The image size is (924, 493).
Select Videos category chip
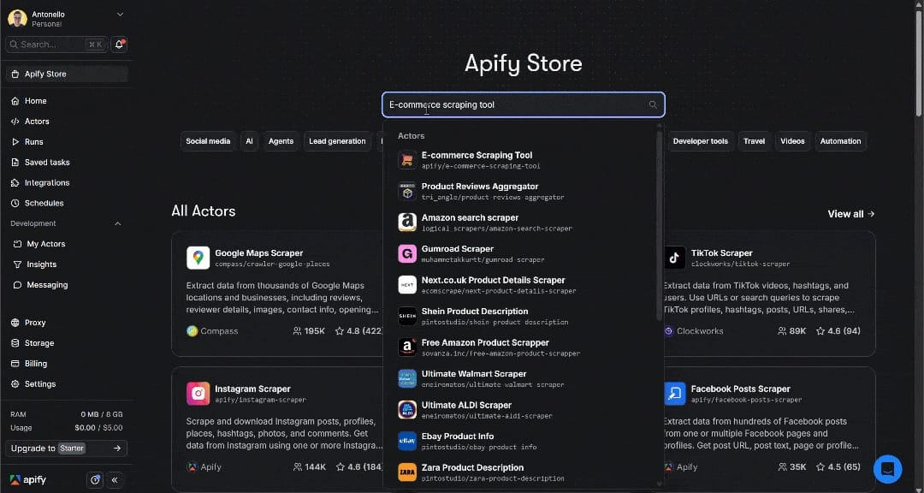792,141
